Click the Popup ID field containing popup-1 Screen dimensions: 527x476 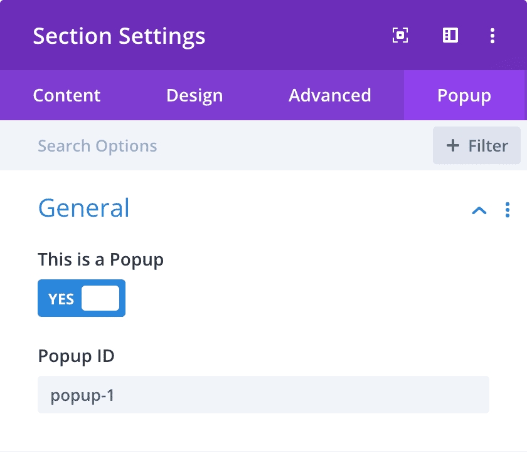[x=263, y=395]
